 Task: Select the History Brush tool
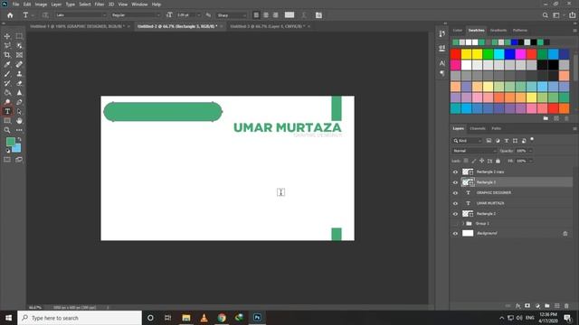click(7, 83)
